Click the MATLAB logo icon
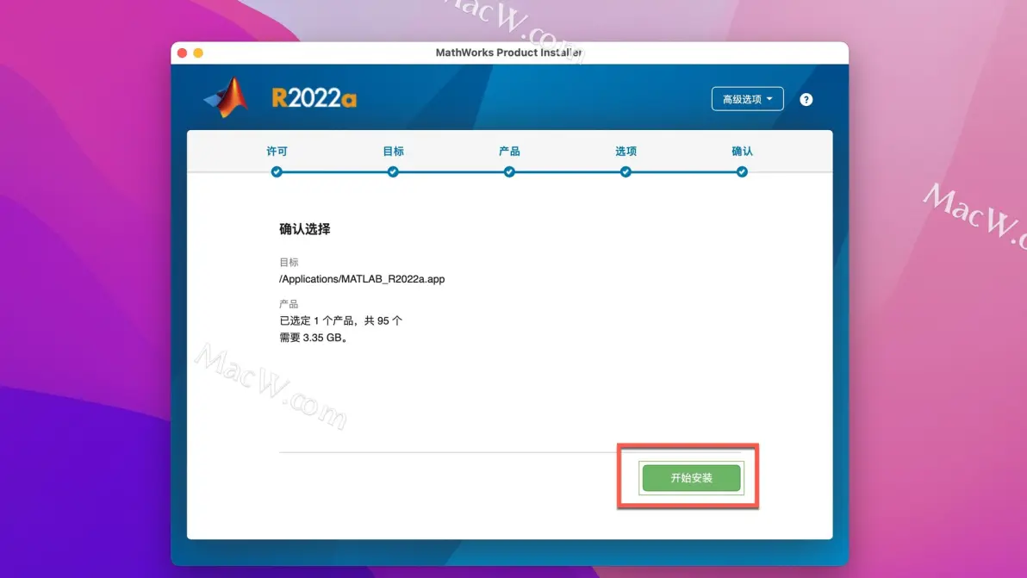Screen dimensions: 1027x578 tap(227, 97)
